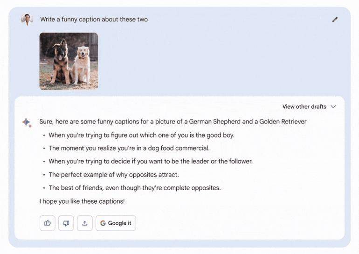Select the leader or follower caption

click(x=151, y=161)
